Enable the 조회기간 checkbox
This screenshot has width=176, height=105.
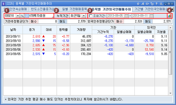point(91,16)
